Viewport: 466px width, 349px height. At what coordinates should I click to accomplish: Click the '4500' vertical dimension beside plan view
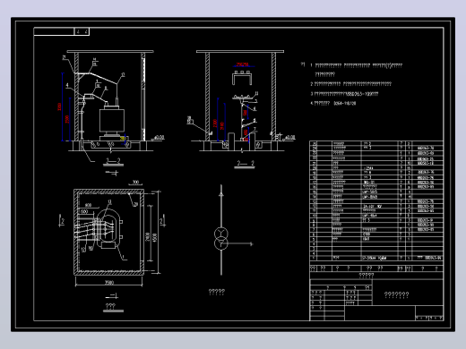click(x=155, y=237)
